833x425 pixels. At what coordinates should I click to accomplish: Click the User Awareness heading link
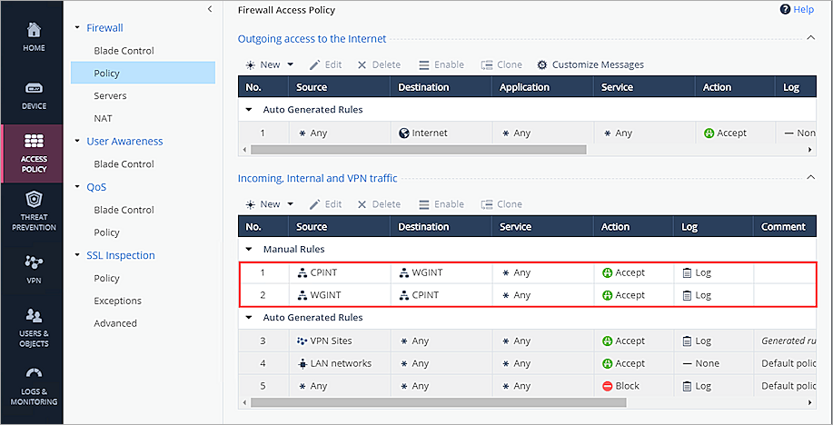pyautogui.click(x=124, y=142)
